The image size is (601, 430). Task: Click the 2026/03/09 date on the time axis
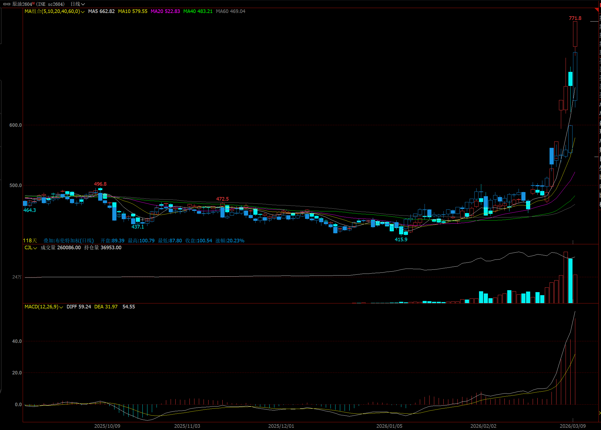point(573,426)
